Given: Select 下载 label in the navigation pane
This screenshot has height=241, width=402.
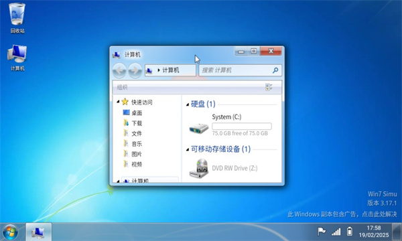Looking at the screenshot, I should click(137, 123).
